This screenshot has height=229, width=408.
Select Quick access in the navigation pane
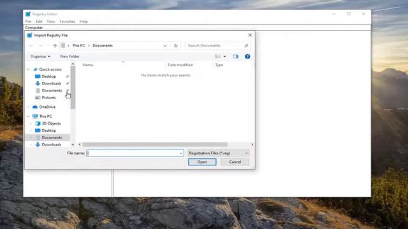tap(50, 69)
